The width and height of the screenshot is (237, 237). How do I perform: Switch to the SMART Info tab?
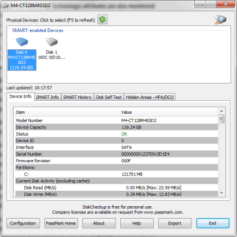[x=47, y=97]
